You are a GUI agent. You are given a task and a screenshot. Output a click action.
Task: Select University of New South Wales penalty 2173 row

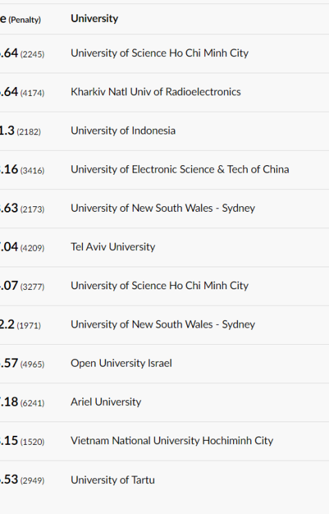pyautogui.click(x=164, y=208)
